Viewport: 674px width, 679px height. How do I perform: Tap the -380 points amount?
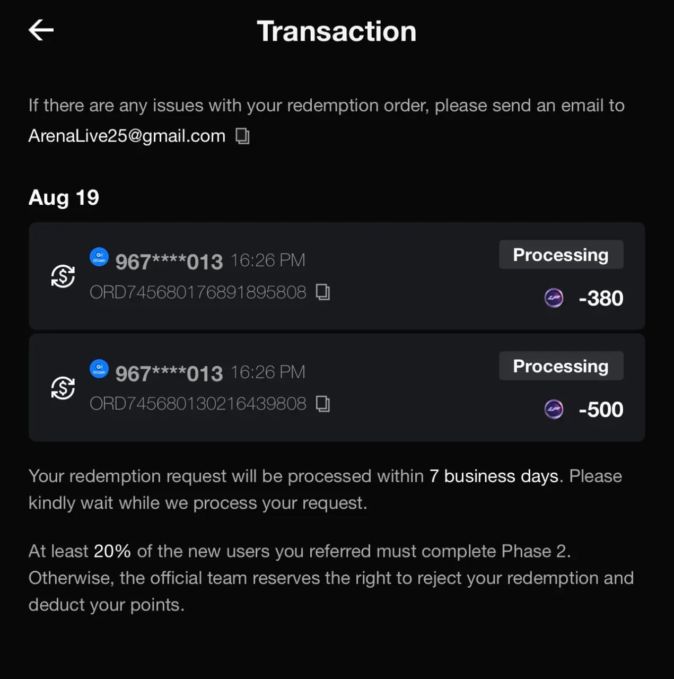click(x=601, y=298)
